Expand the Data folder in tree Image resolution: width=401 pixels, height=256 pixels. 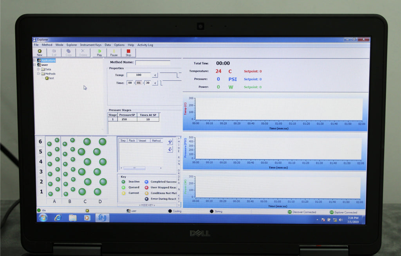(38, 69)
